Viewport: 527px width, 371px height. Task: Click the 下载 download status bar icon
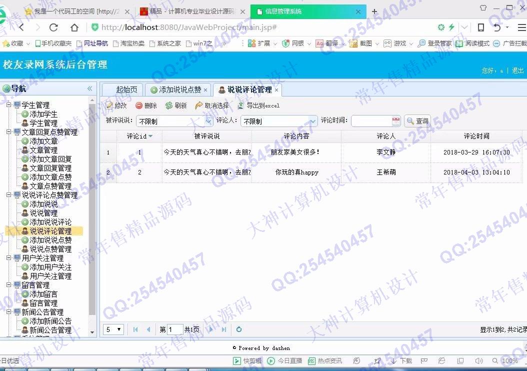[x=401, y=361]
